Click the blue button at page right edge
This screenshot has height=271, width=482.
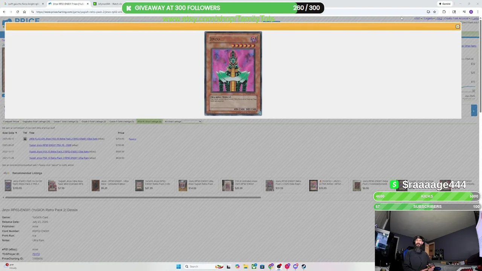(474, 110)
